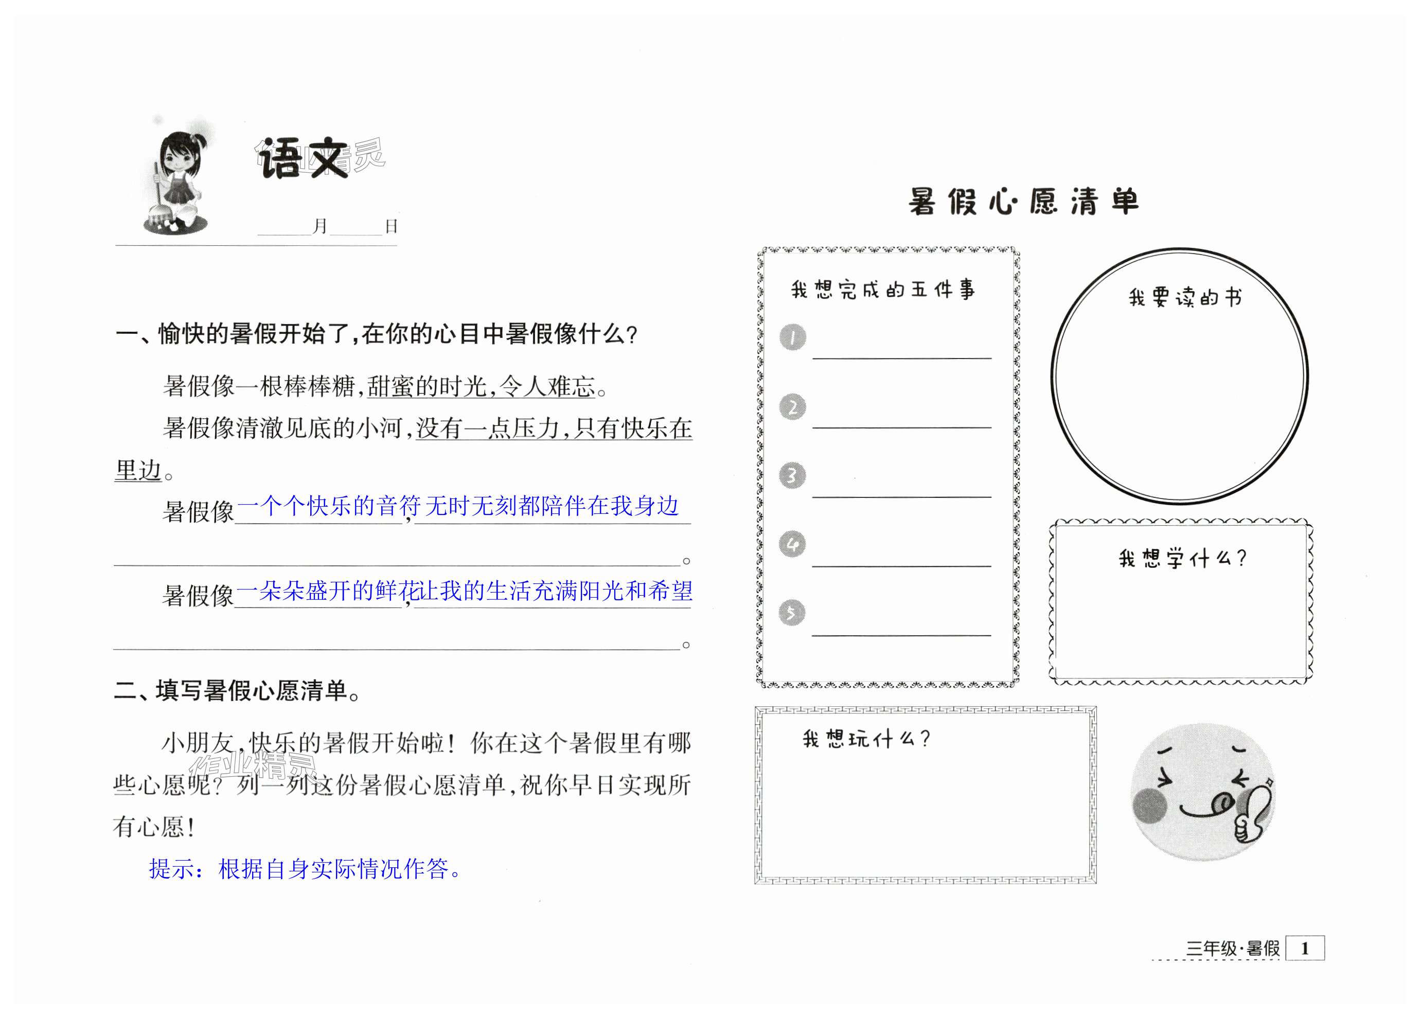Viewport: 1421px width, 1019px height.
Task: Click the number 5 circle bullet
Action: (x=793, y=613)
